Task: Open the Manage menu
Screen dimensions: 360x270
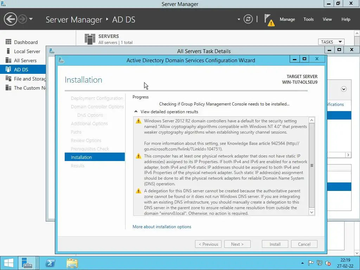Action: coord(287,19)
